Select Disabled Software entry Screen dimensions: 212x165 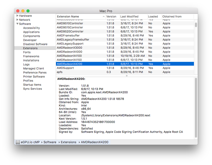point(35,44)
